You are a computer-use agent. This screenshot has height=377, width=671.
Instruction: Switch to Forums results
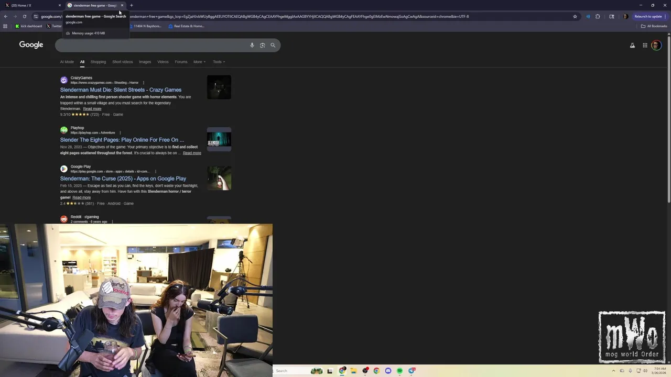[181, 62]
